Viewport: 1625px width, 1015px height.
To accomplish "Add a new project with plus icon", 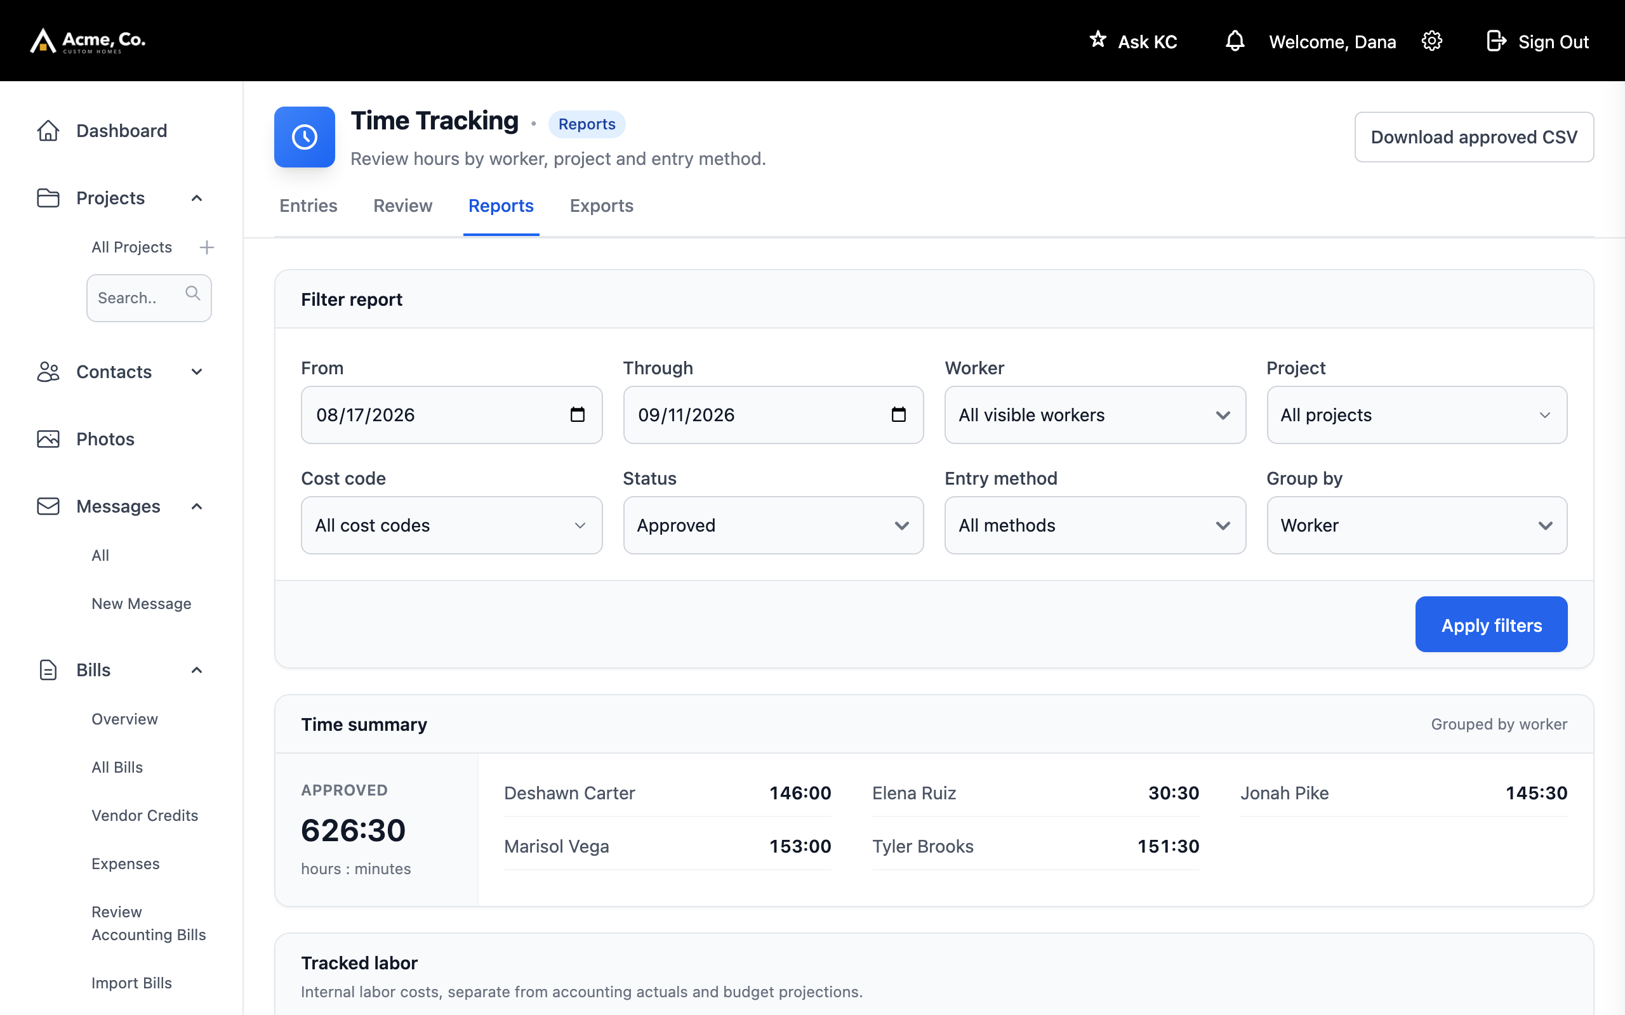I will pyautogui.click(x=207, y=247).
